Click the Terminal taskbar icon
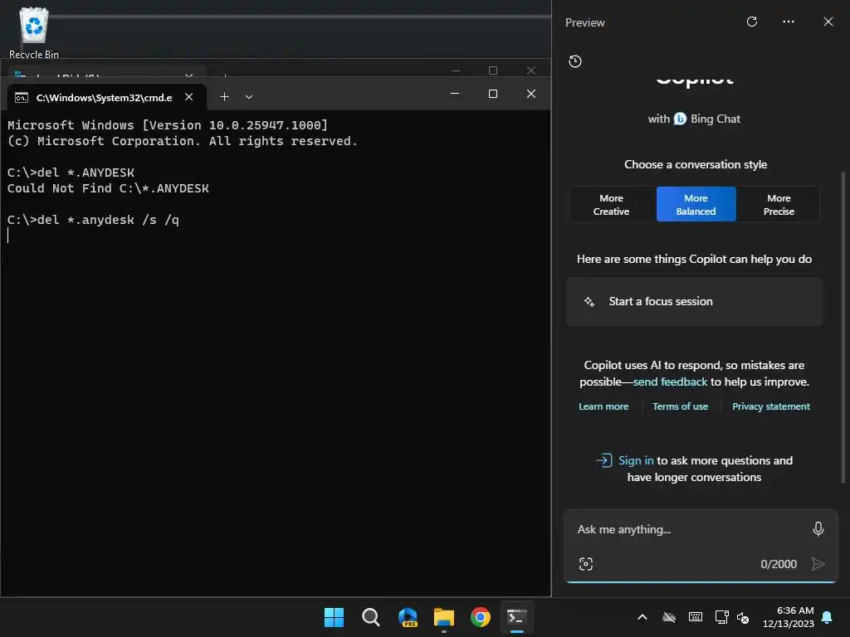Viewport: 850px width, 637px height. click(516, 617)
